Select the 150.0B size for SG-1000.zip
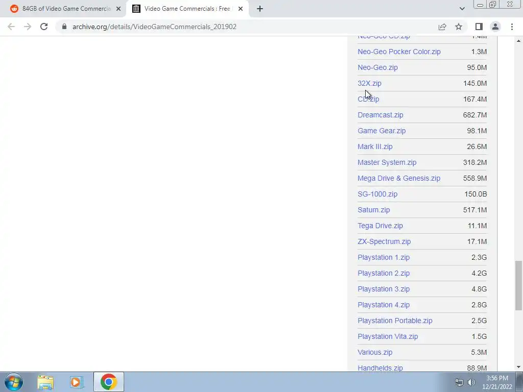Image resolution: width=523 pixels, height=392 pixels. point(476,194)
